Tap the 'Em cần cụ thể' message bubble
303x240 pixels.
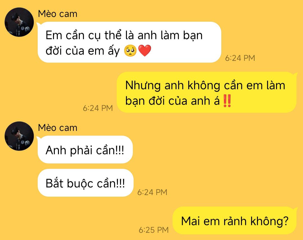tap(129, 42)
